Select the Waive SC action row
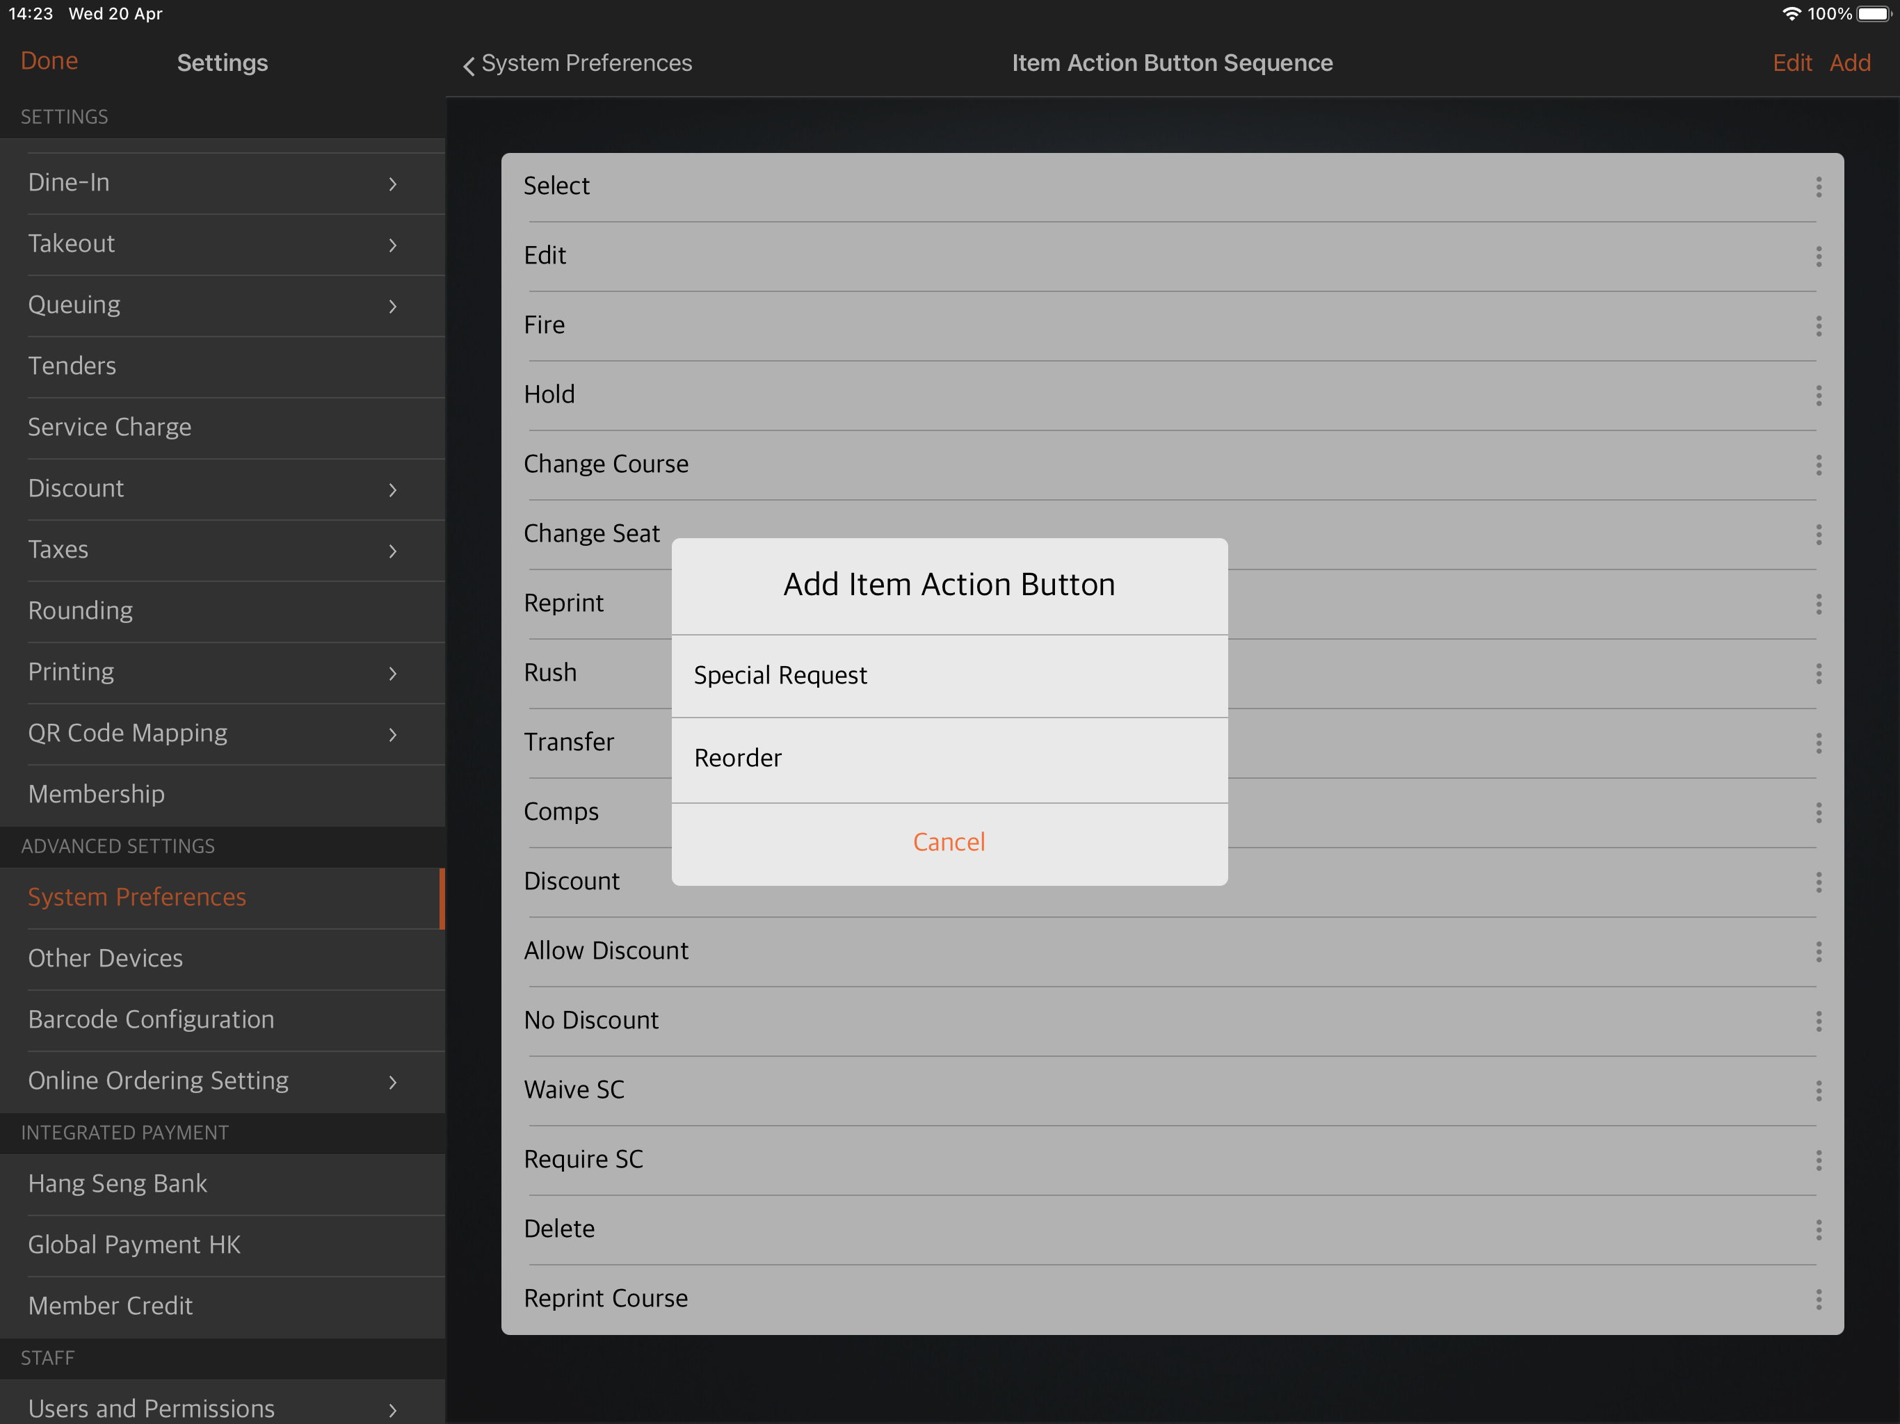The height and width of the screenshot is (1424, 1900). (1173, 1091)
